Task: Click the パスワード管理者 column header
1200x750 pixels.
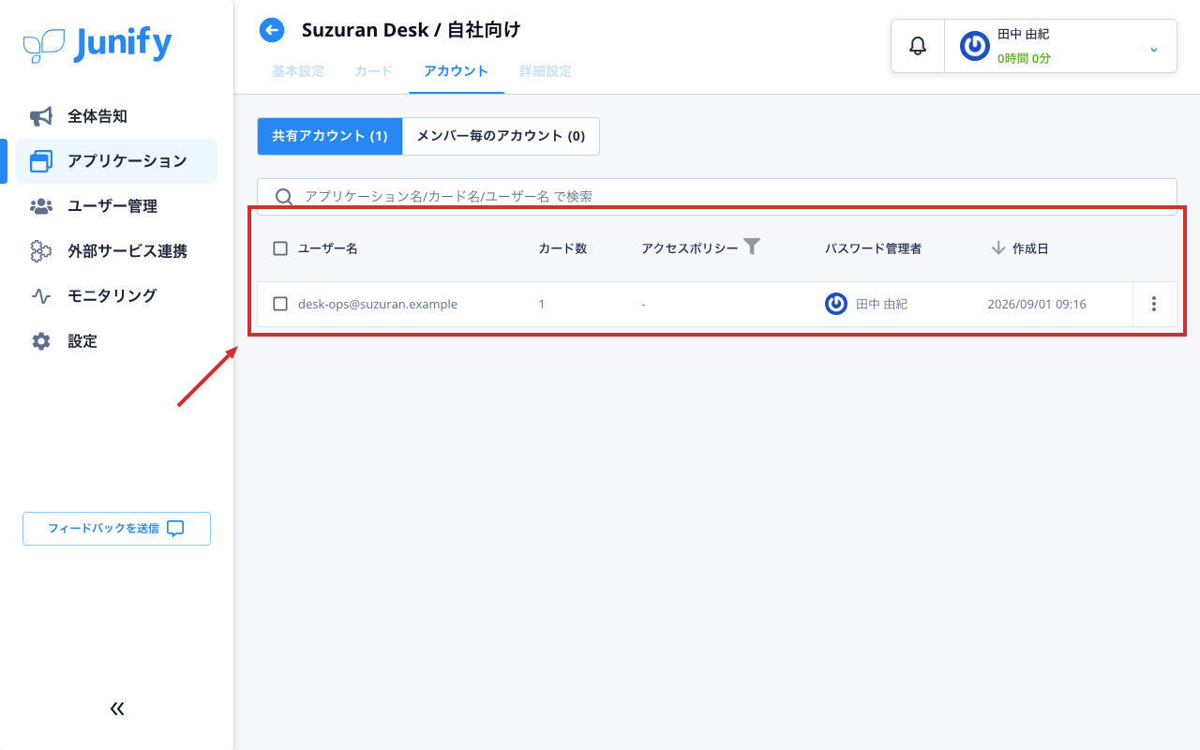Action: pos(873,248)
